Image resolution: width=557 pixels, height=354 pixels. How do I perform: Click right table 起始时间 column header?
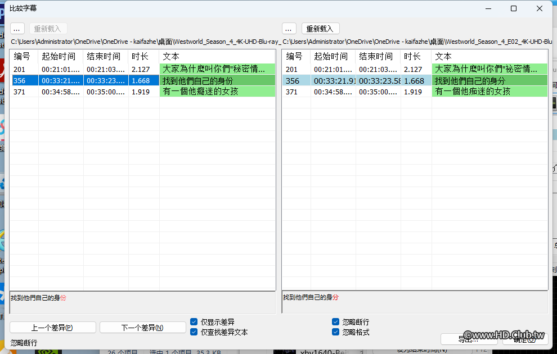(x=333, y=56)
